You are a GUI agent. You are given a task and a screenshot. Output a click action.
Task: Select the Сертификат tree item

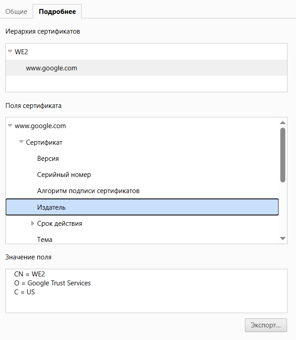(x=44, y=142)
